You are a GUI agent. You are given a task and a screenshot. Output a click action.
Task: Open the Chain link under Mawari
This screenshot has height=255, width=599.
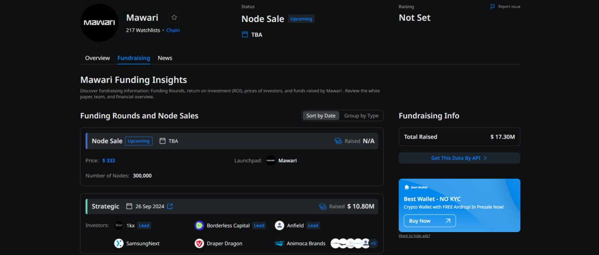[173, 30]
